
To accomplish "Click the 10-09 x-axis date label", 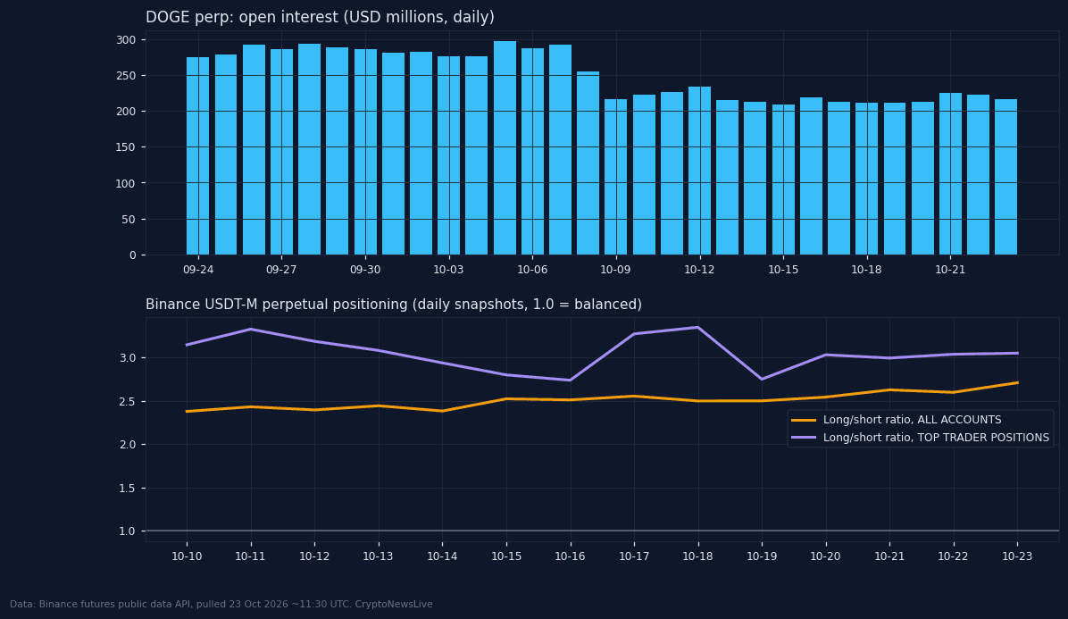I will 616,270.
